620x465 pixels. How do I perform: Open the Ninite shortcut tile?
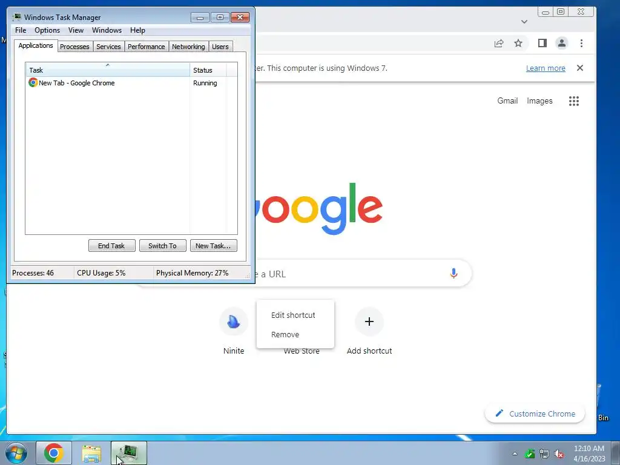[234, 322]
